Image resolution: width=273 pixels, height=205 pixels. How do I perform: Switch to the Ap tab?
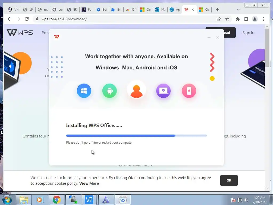tap(175, 10)
